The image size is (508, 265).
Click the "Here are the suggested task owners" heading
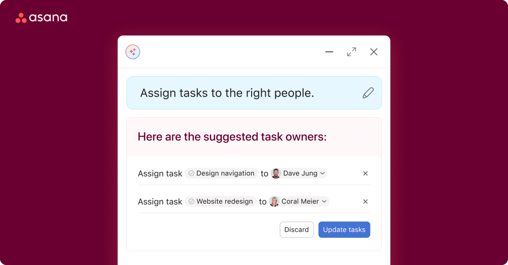[232, 137]
